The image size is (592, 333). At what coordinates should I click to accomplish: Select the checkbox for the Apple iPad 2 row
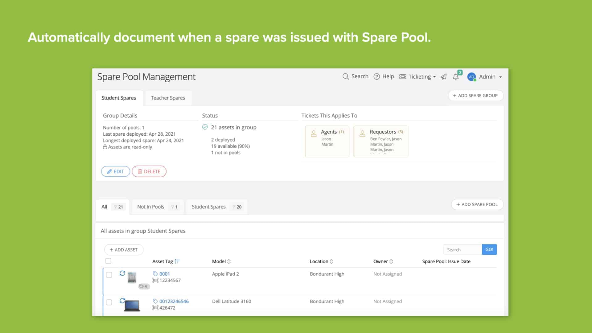(x=109, y=275)
